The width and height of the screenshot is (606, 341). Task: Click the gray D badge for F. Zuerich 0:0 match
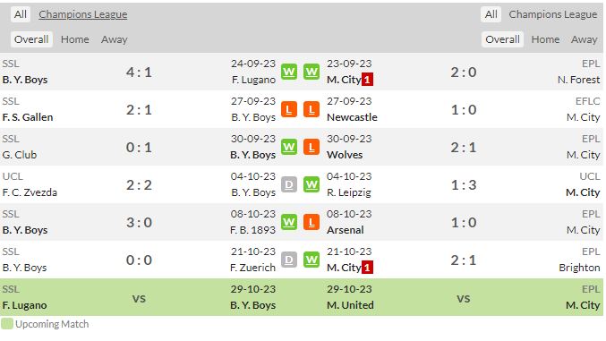289,260
